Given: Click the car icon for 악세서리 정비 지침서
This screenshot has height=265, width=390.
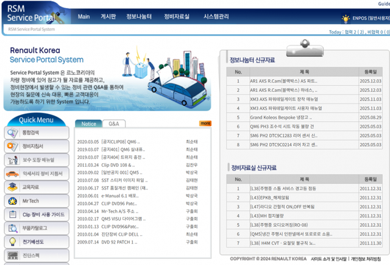Looking at the screenshot, I should (x=12, y=174).
